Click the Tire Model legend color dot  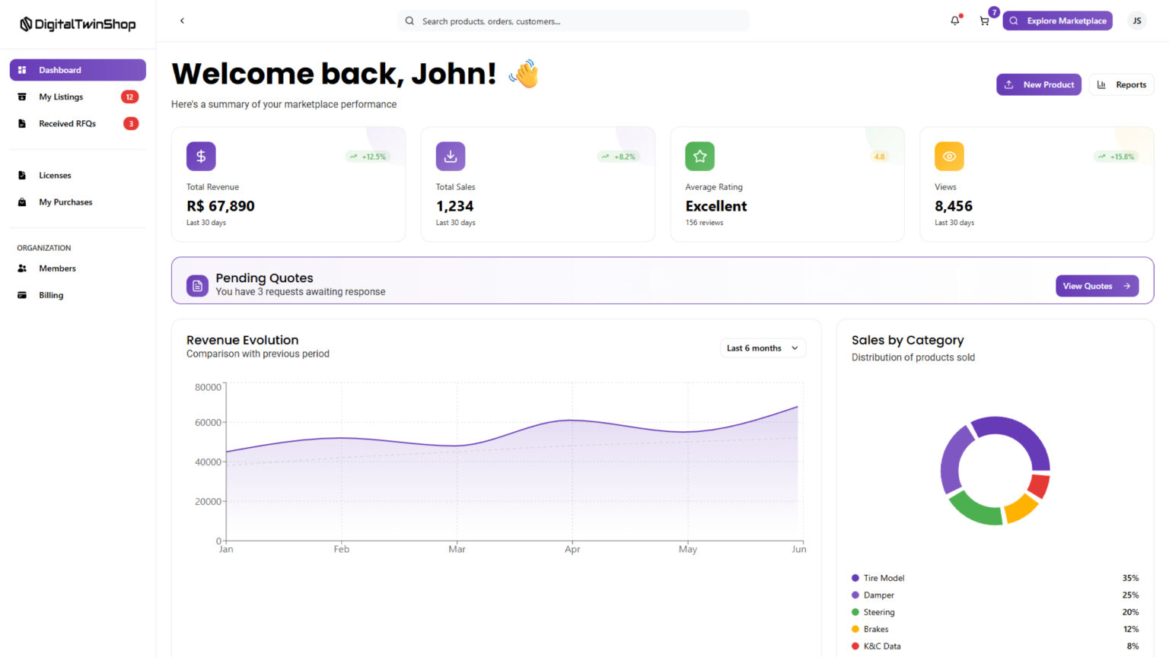(855, 578)
